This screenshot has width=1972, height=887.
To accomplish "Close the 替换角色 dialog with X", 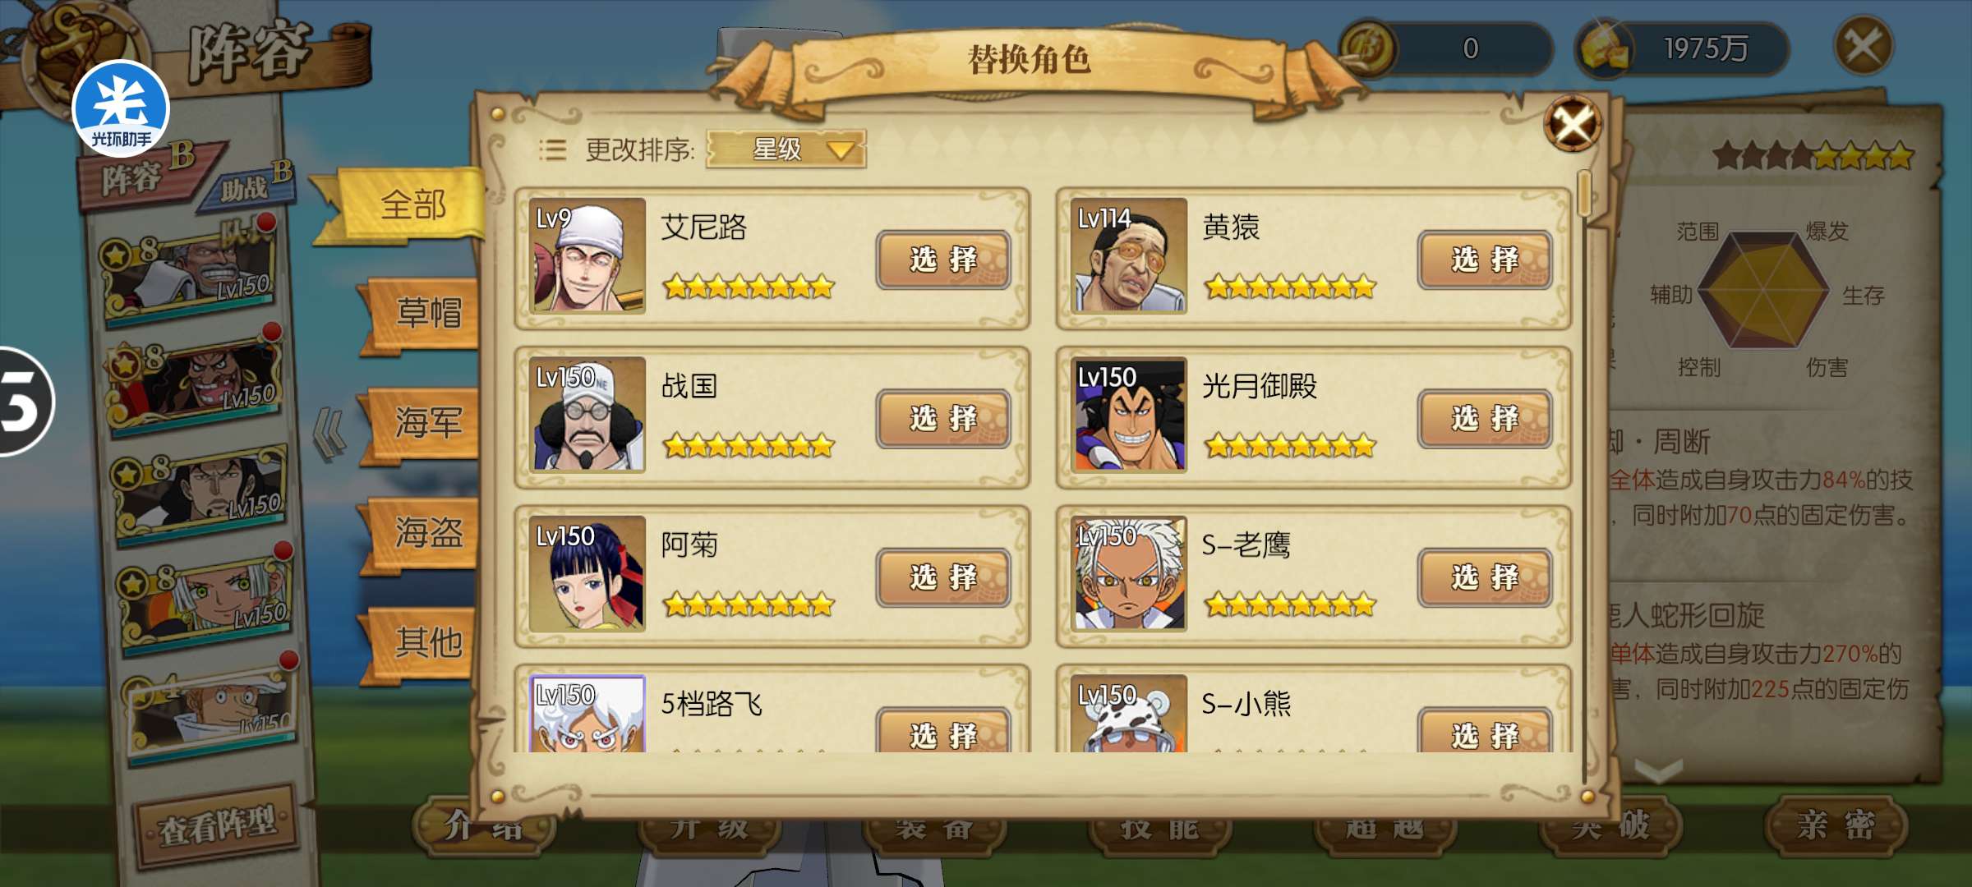I will pos(1572,124).
